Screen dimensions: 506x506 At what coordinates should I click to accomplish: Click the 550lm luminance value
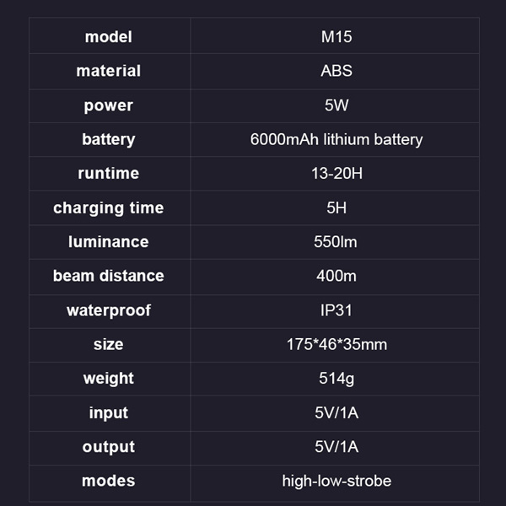pos(336,242)
